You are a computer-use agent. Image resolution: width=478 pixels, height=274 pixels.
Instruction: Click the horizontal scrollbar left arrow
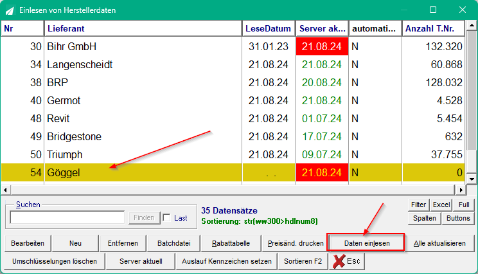pyautogui.click(x=5, y=190)
